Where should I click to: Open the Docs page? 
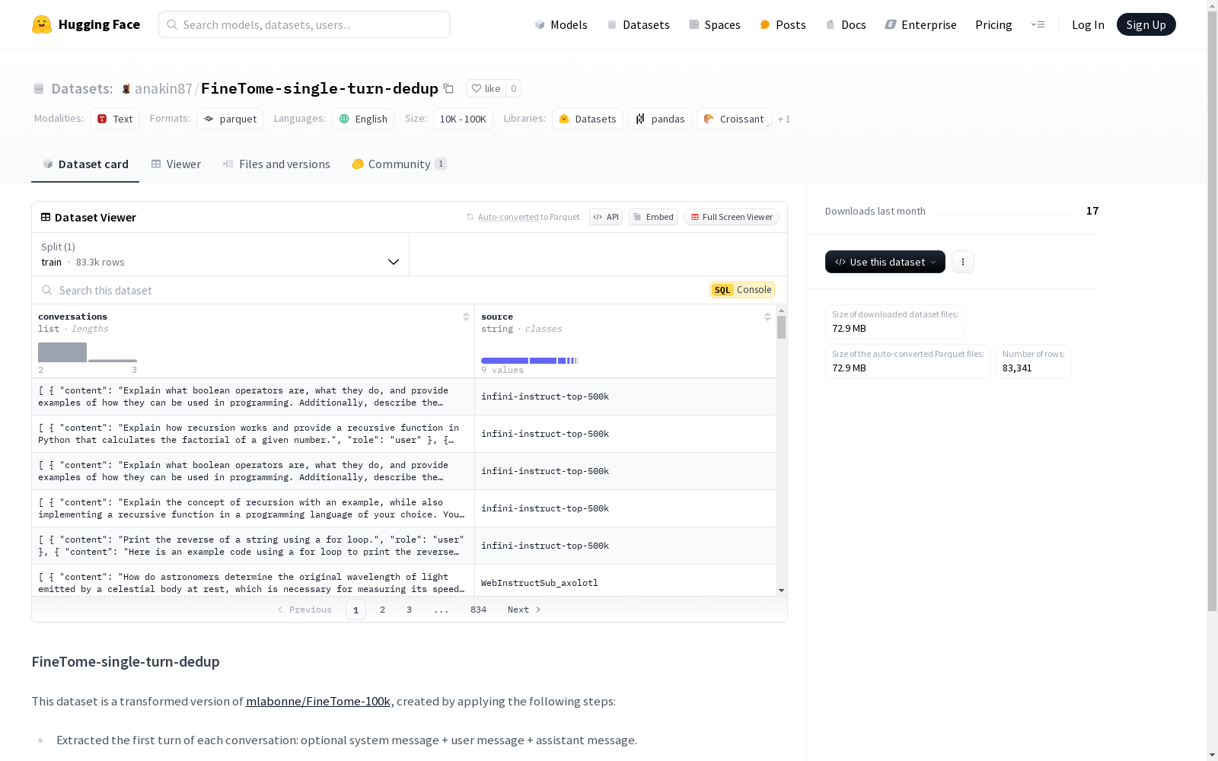click(x=846, y=24)
